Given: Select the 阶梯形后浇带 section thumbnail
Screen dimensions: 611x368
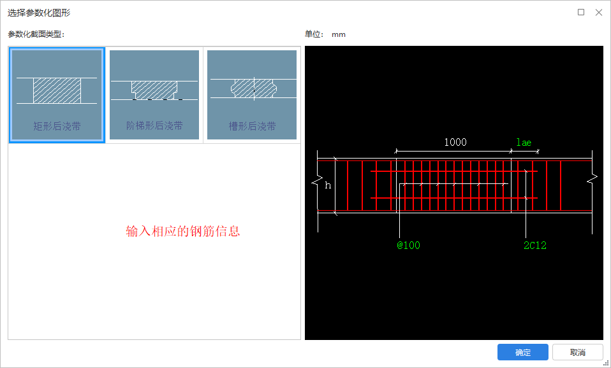Looking at the screenshot, I should point(154,95).
